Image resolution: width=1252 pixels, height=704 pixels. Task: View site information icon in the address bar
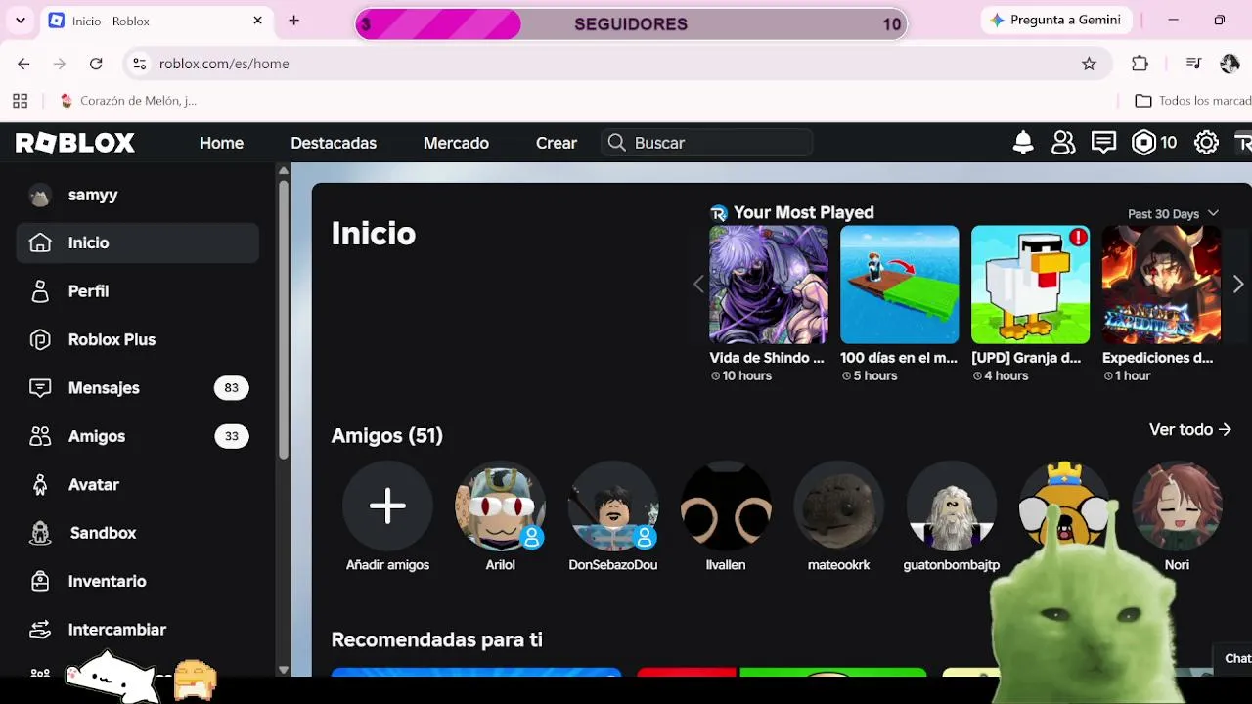point(139,64)
